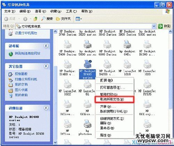Select the hp photosmart printer icon
Screen dimensions: 174x146
pos(87,124)
